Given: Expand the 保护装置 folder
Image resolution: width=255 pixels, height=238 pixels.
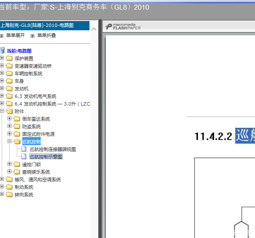Looking at the screenshot, I should (2, 58).
